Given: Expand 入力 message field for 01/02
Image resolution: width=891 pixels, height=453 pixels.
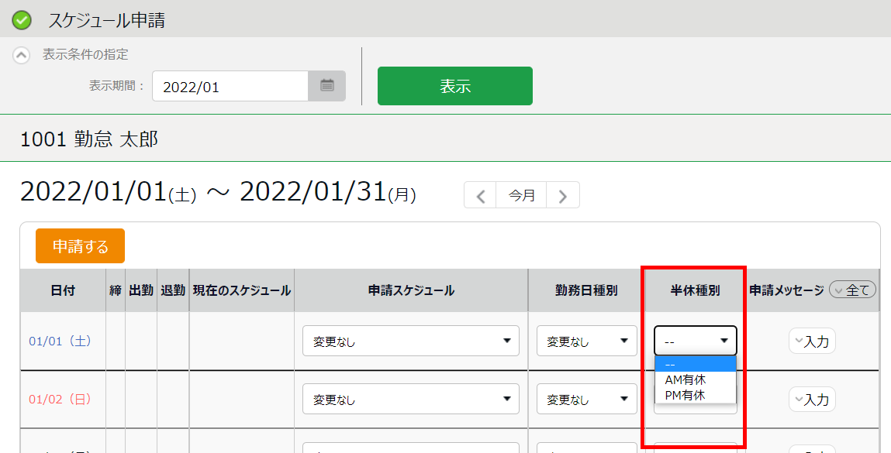Looking at the screenshot, I should tap(812, 400).
